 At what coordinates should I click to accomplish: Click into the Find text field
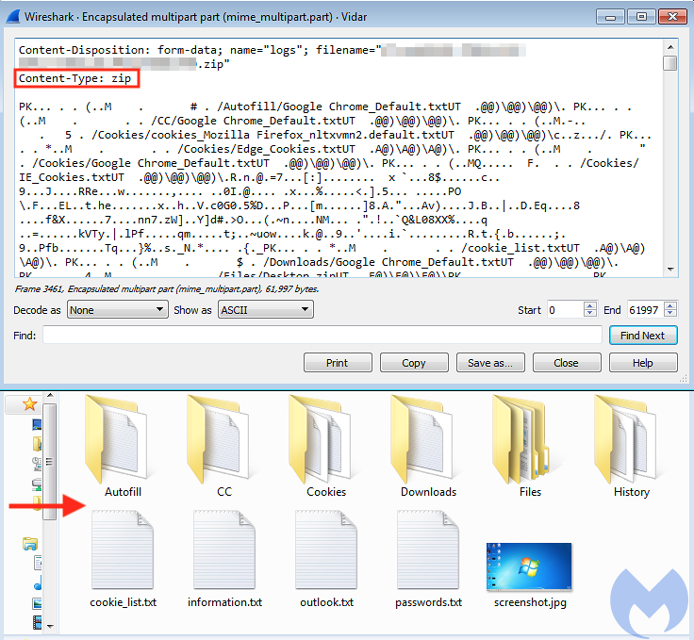pyautogui.click(x=322, y=336)
